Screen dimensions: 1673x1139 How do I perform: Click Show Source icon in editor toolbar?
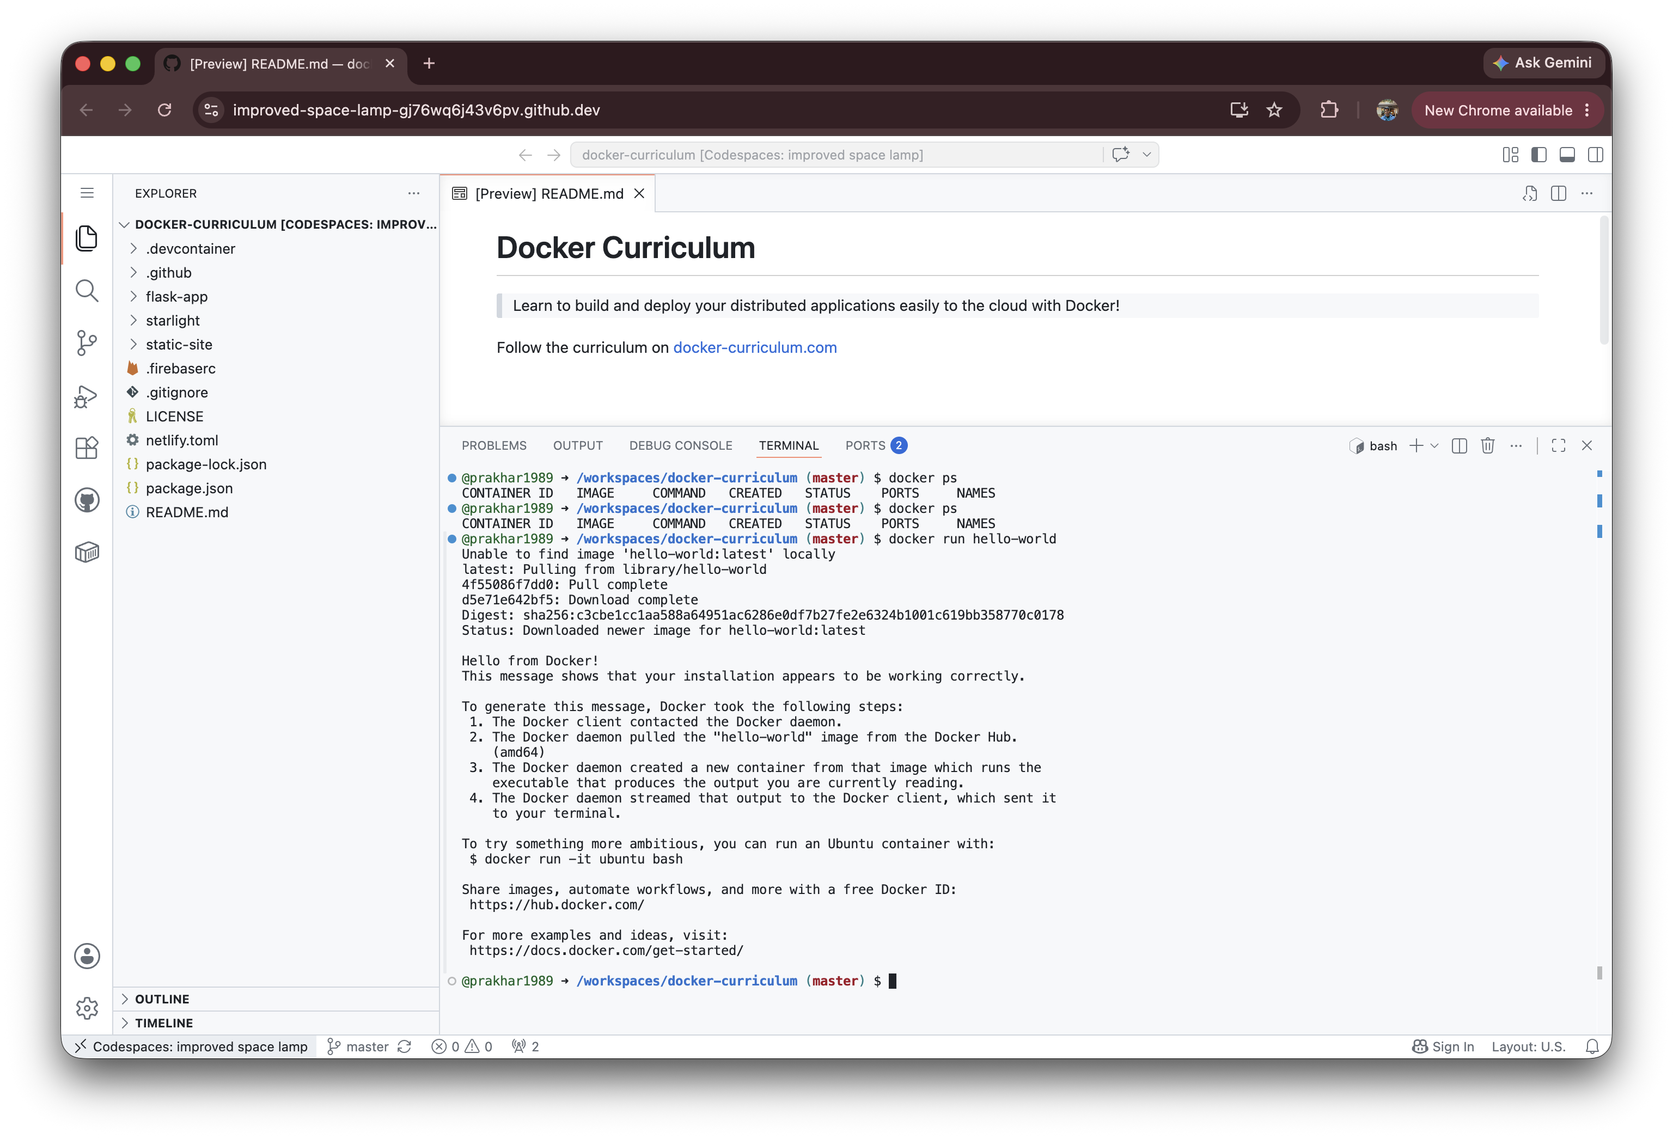(1530, 193)
